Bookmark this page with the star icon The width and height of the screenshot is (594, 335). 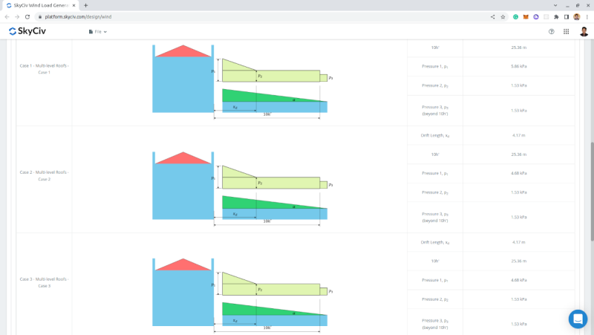click(x=503, y=16)
